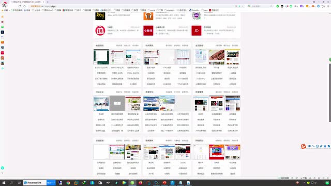Open the Sogou input method S icon
Image resolution: width=331 pixels, height=186 pixels.
pyautogui.click(x=304, y=146)
